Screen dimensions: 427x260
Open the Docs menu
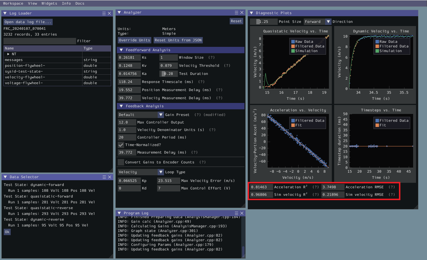80,3
